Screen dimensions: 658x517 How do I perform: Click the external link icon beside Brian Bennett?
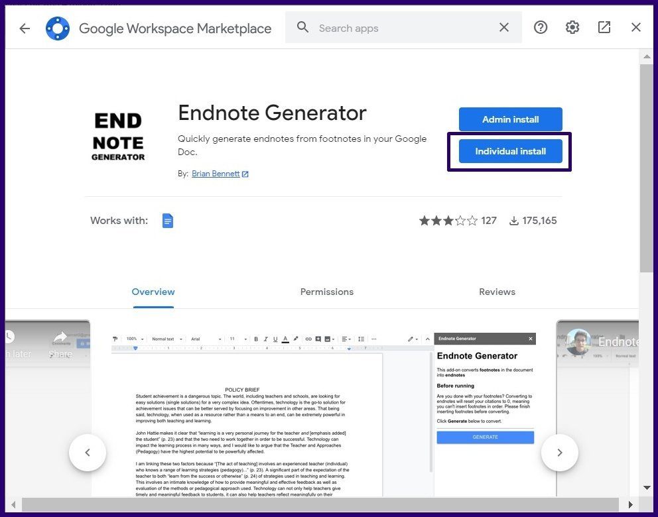pos(245,174)
